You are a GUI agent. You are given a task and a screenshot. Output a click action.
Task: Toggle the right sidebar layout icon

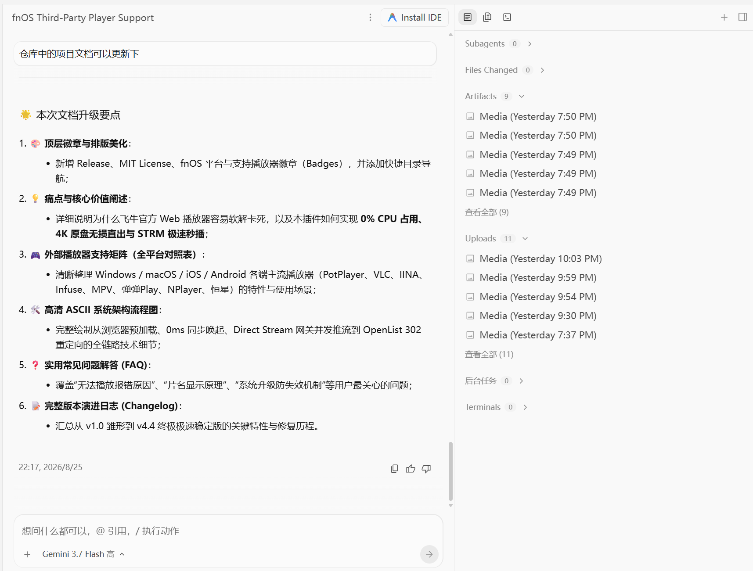click(742, 17)
